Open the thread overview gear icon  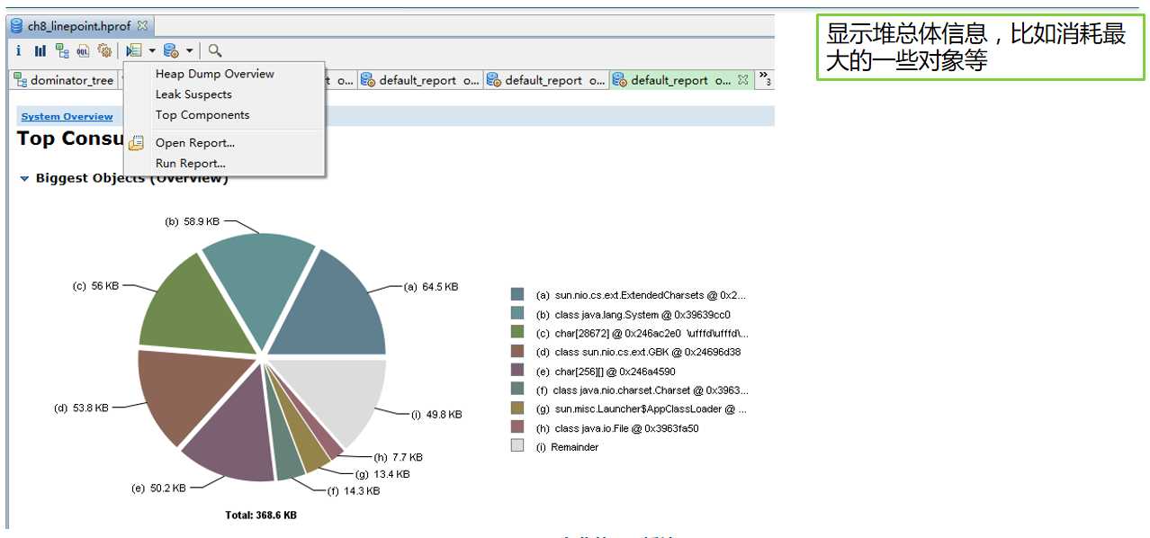[105, 50]
